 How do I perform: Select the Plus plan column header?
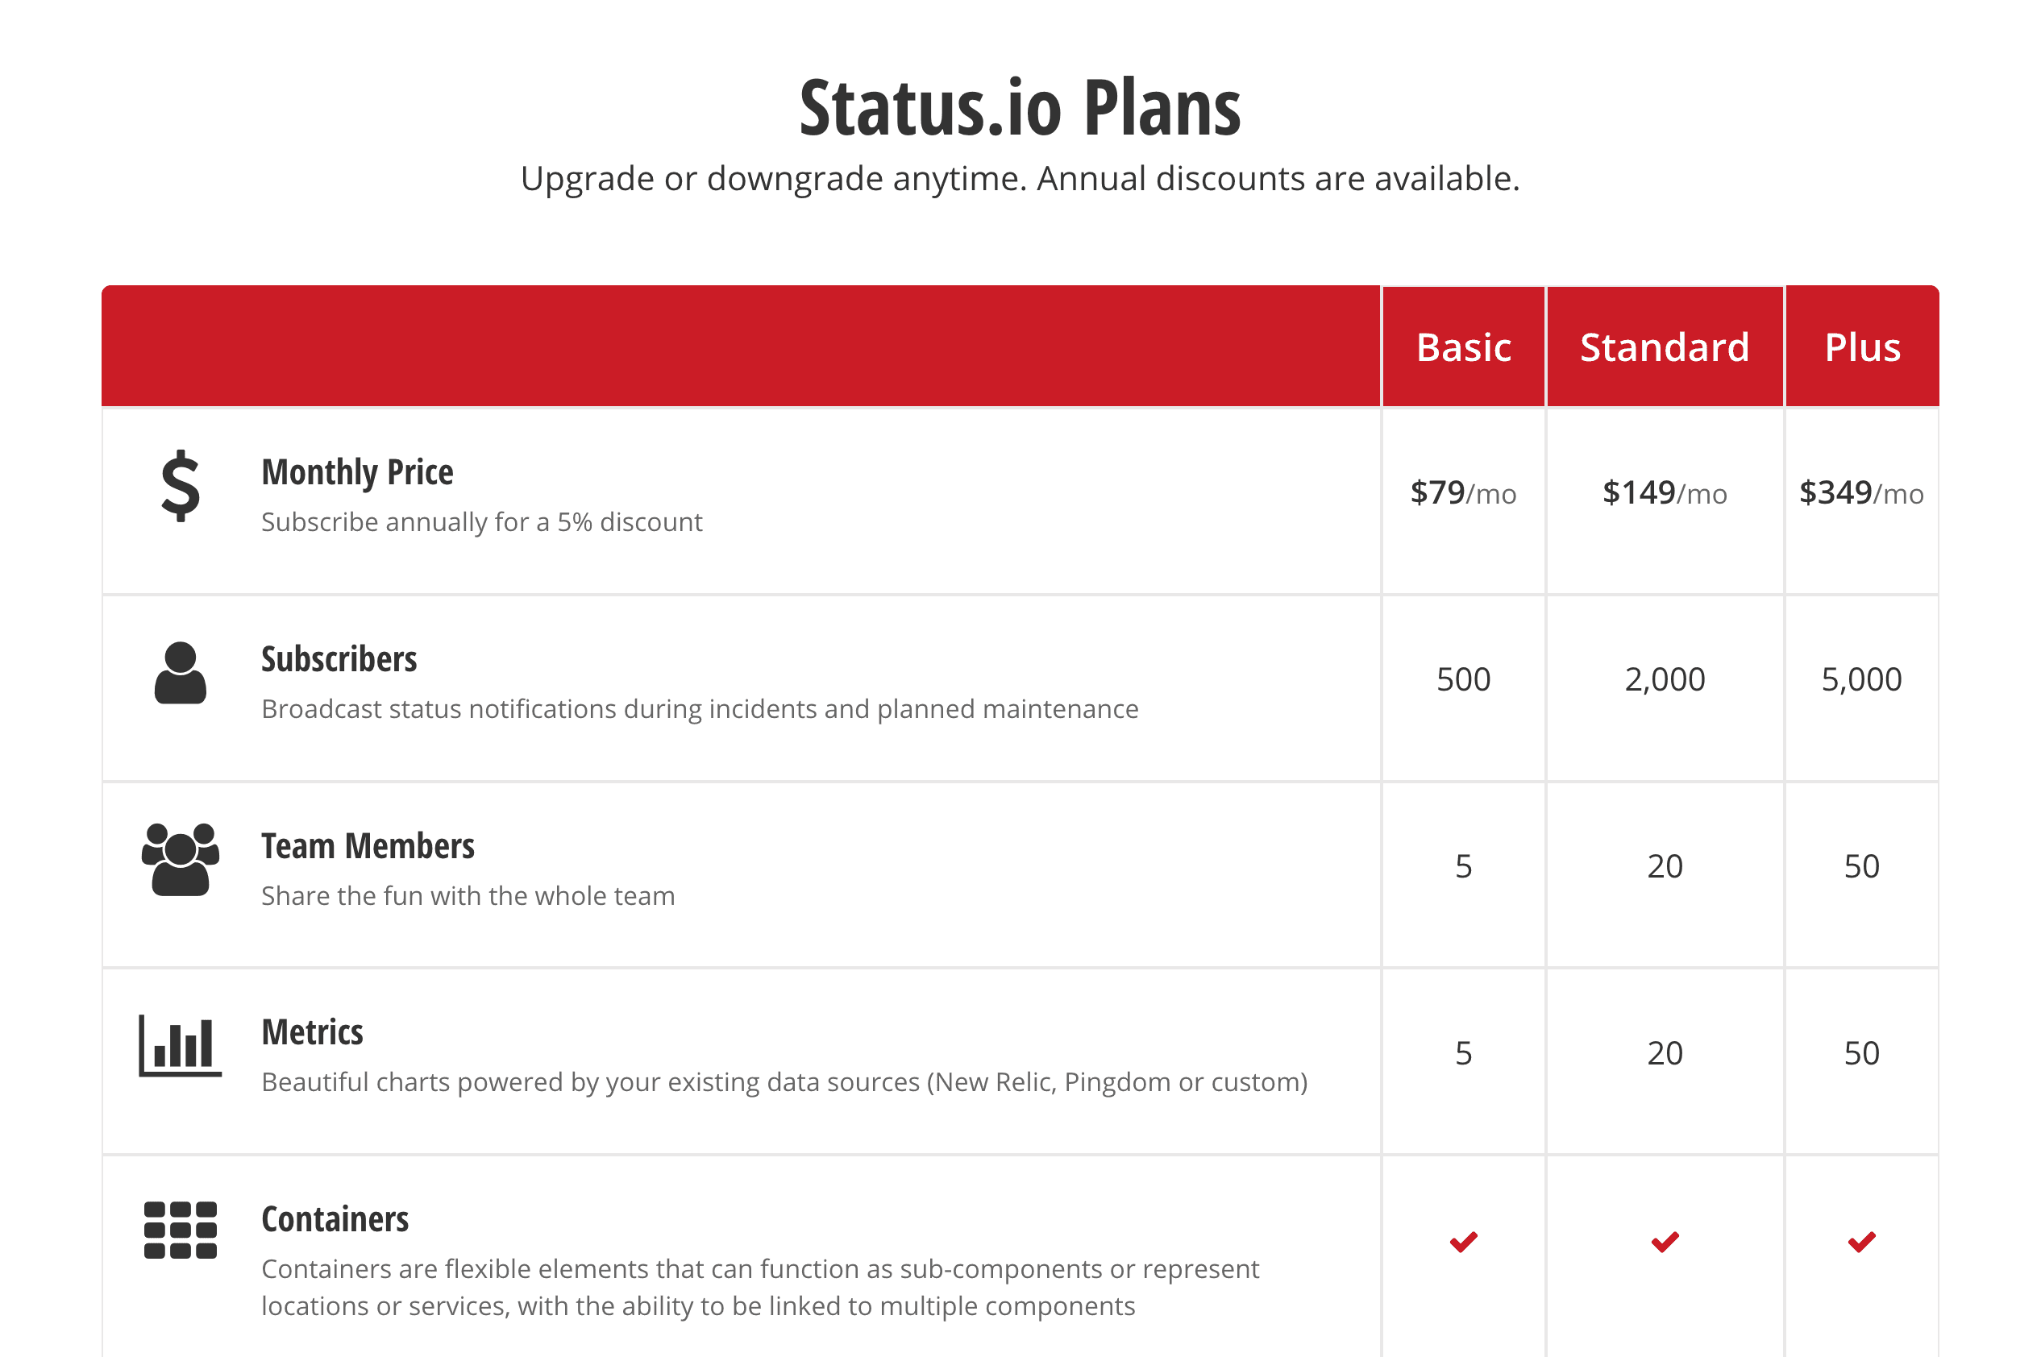click(1861, 347)
